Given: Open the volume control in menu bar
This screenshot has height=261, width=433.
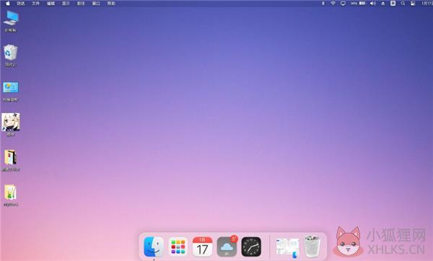Looking at the screenshot, I should (373, 4).
